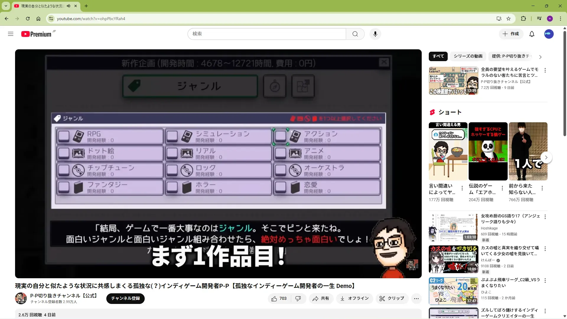Dislike the video with thumbs down
The image size is (567, 319).
(298, 299)
